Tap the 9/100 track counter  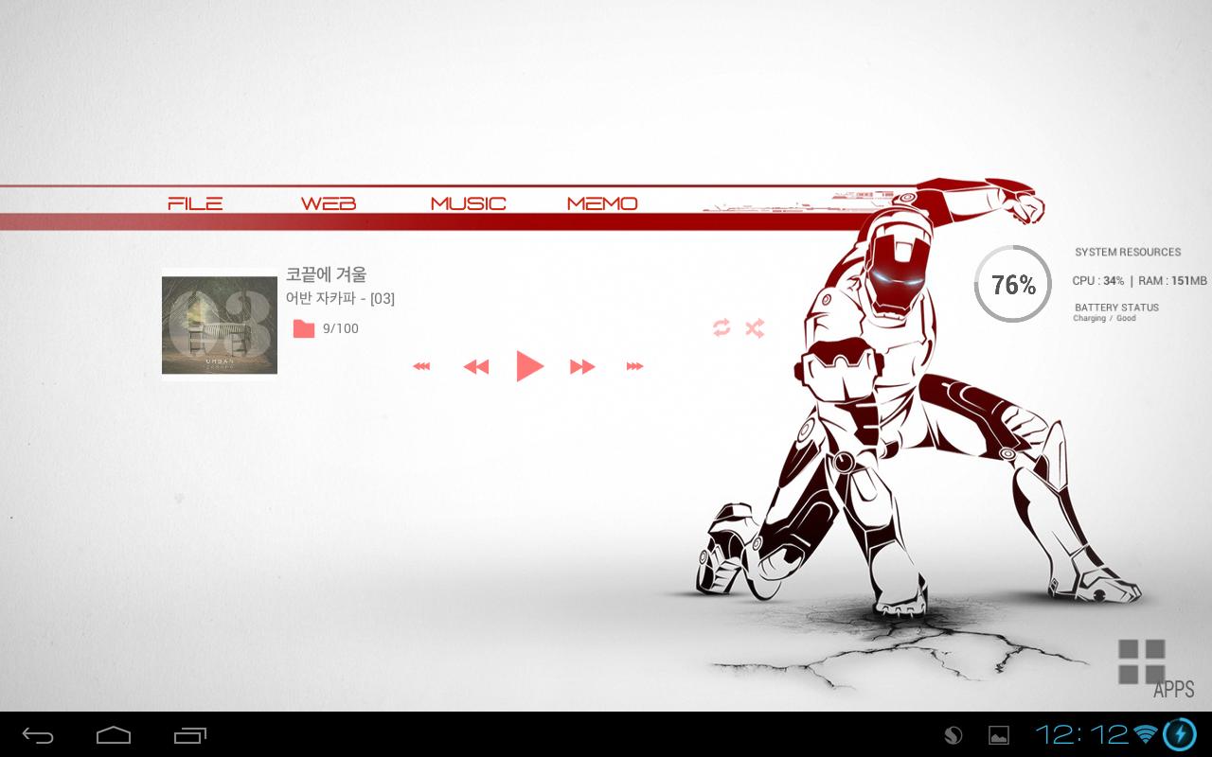[x=341, y=328]
